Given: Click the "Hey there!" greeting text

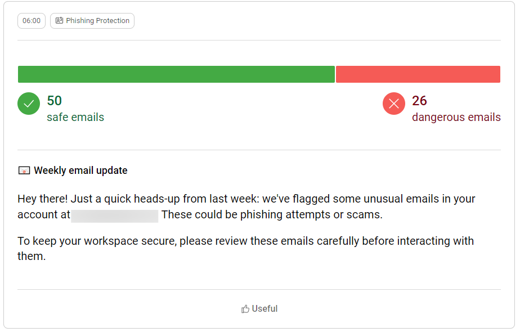Looking at the screenshot, I should pyautogui.click(x=43, y=199).
